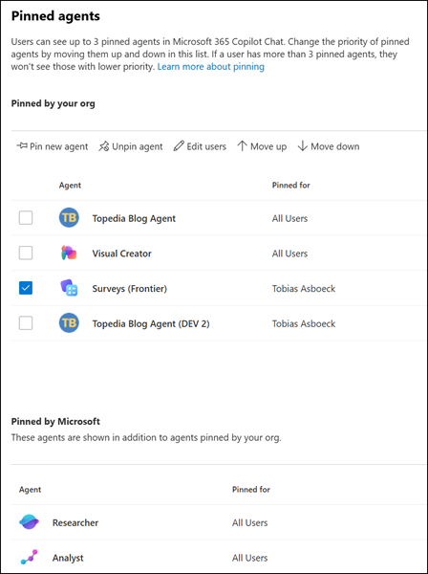Open the Topedia Blog Agent name

coord(134,218)
